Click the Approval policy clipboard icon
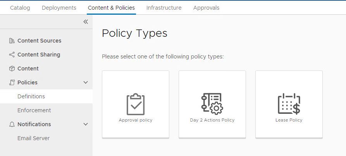Image resolution: width=346 pixels, height=156 pixels. (x=135, y=104)
